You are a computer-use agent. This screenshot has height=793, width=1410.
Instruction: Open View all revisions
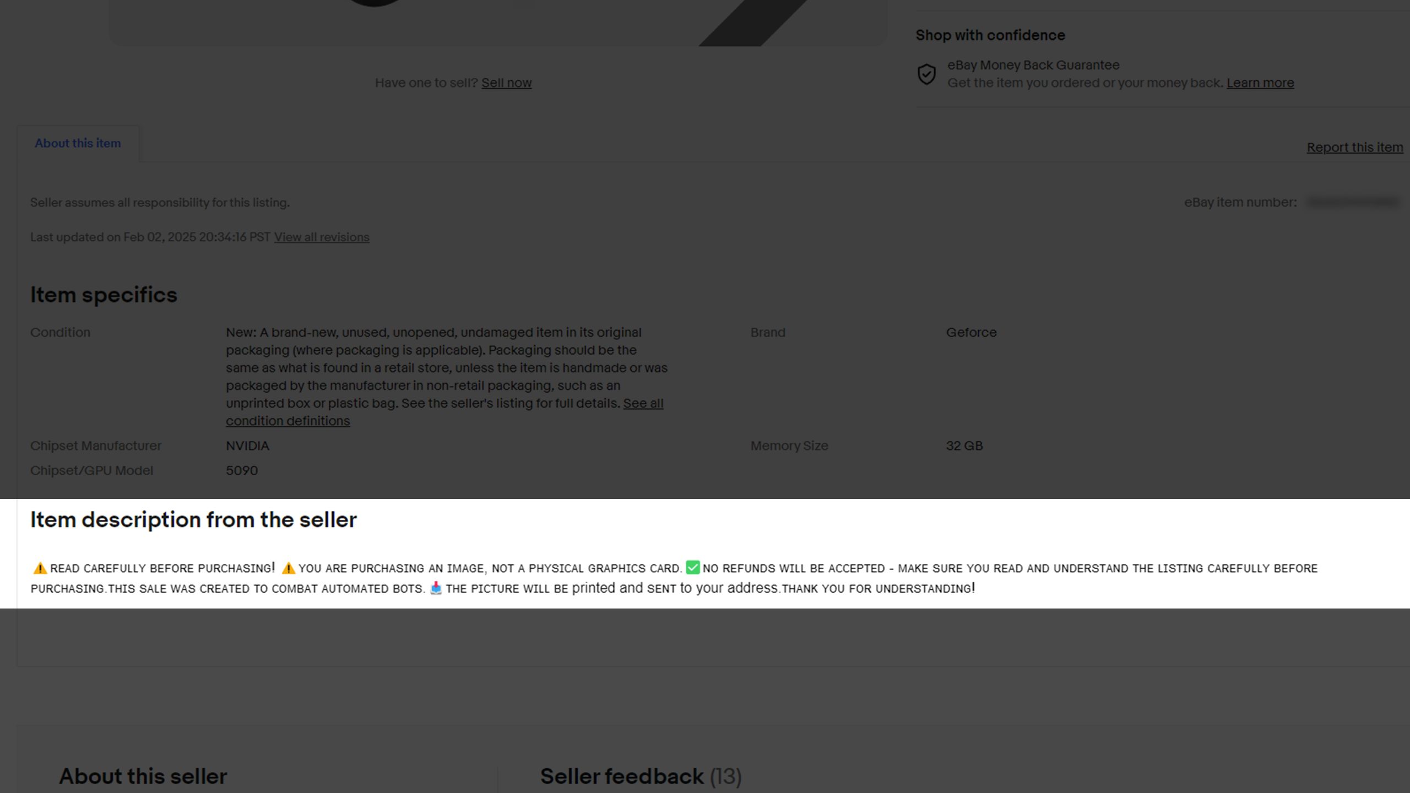(x=322, y=237)
